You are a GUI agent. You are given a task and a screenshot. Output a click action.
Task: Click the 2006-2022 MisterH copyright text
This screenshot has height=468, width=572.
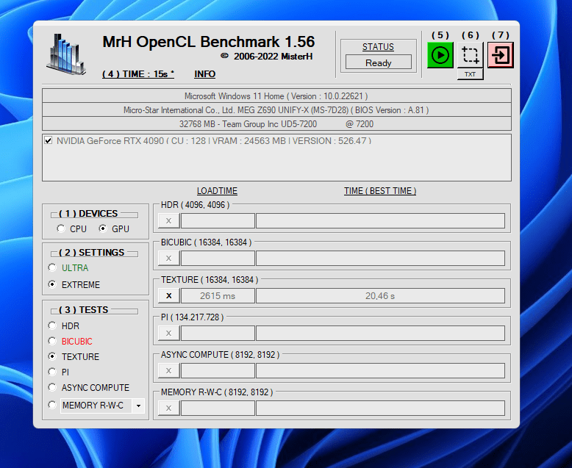click(x=267, y=57)
